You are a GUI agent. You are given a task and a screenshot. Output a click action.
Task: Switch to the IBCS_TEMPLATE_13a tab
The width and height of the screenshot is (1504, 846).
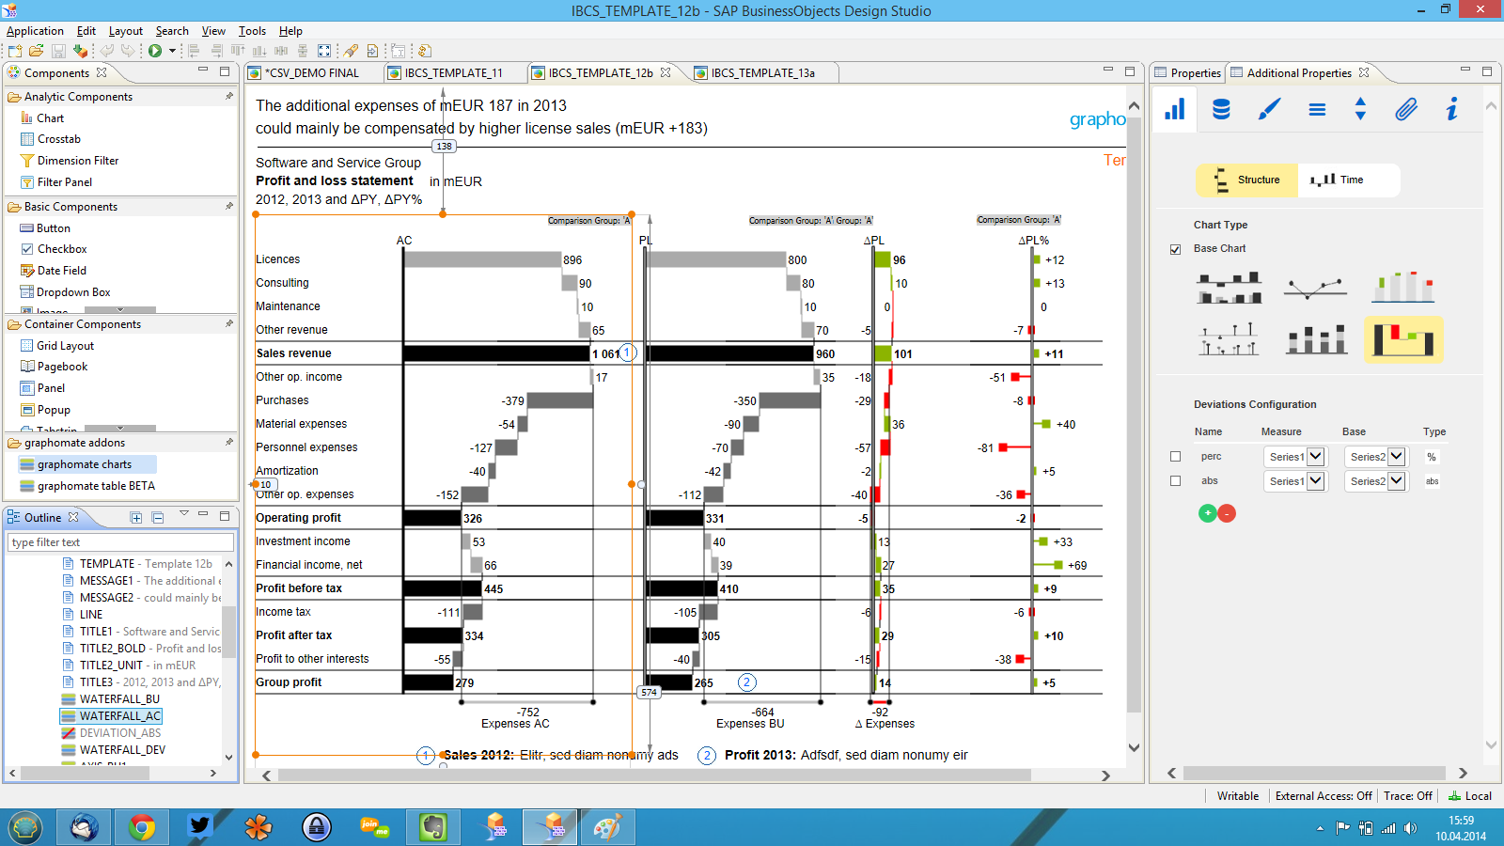(x=762, y=72)
